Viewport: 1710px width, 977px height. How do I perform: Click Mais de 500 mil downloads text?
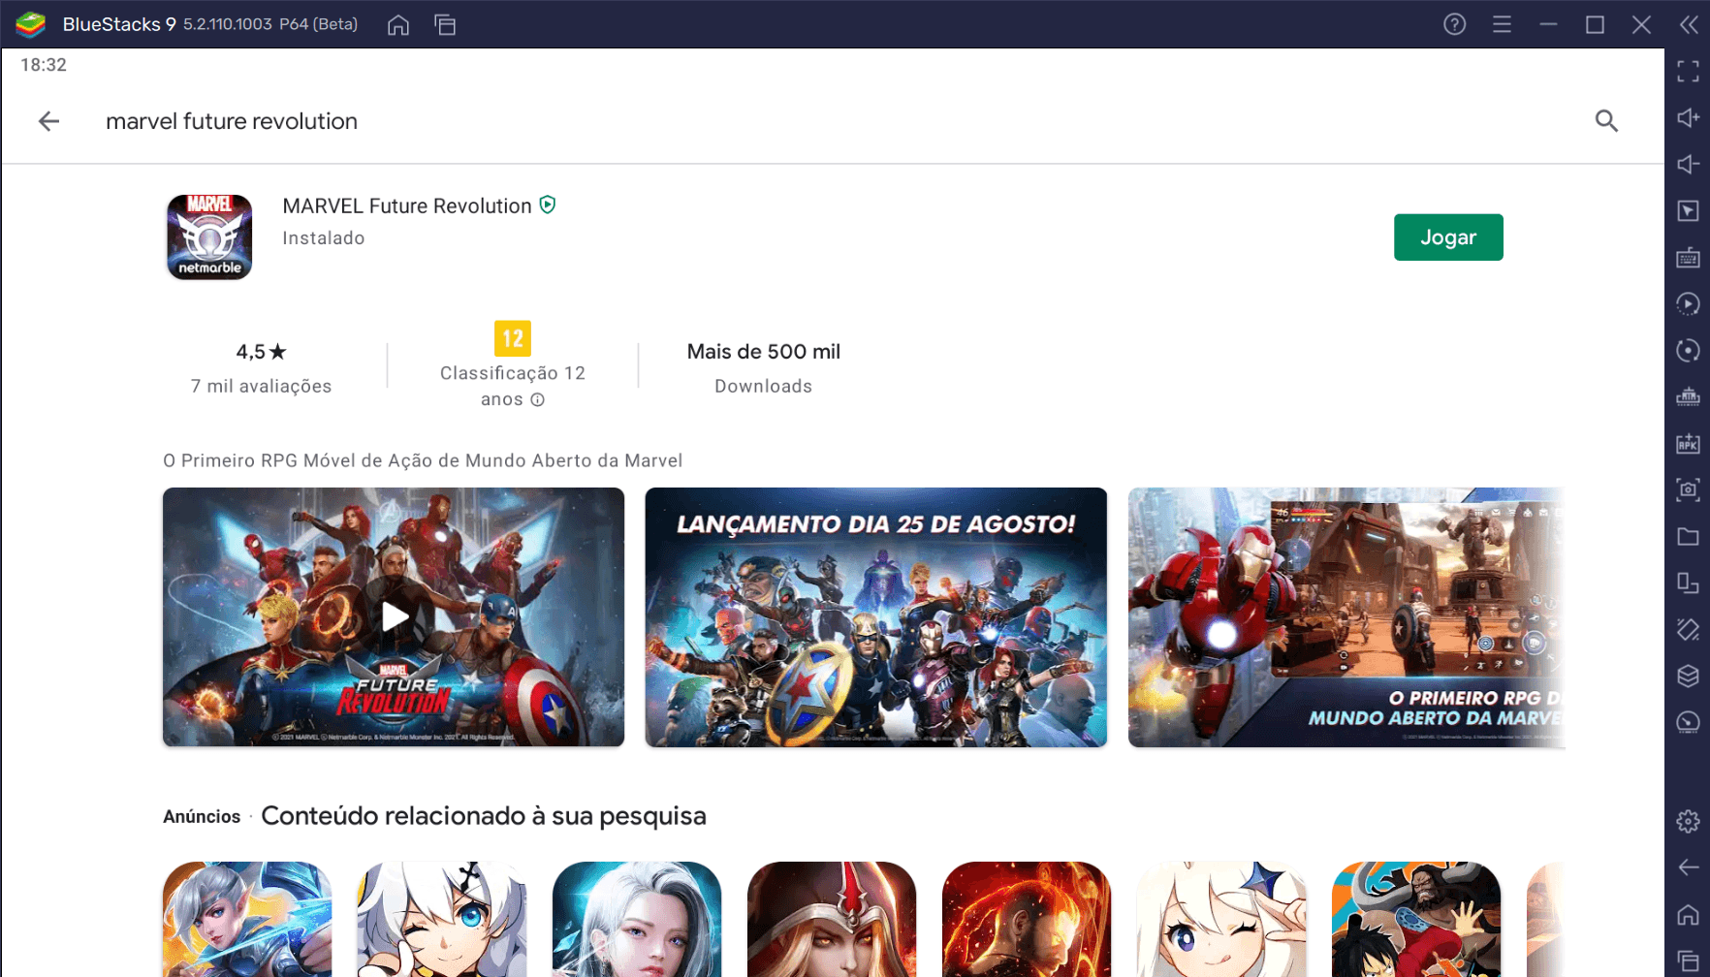click(x=764, y=352)
